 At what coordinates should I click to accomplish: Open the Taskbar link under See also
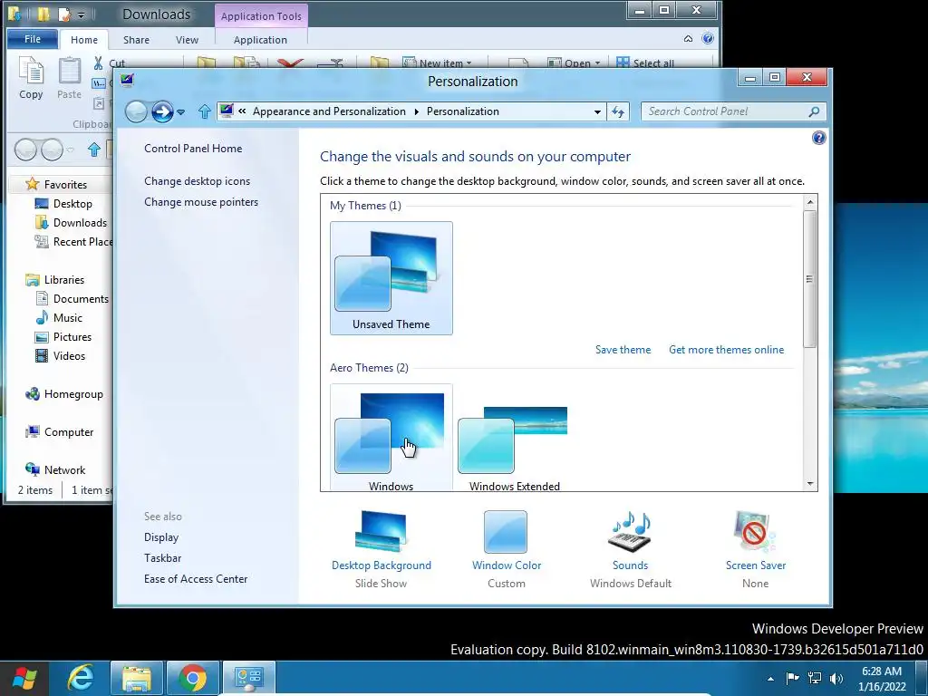pyautogui.click(x=163, y=558)
